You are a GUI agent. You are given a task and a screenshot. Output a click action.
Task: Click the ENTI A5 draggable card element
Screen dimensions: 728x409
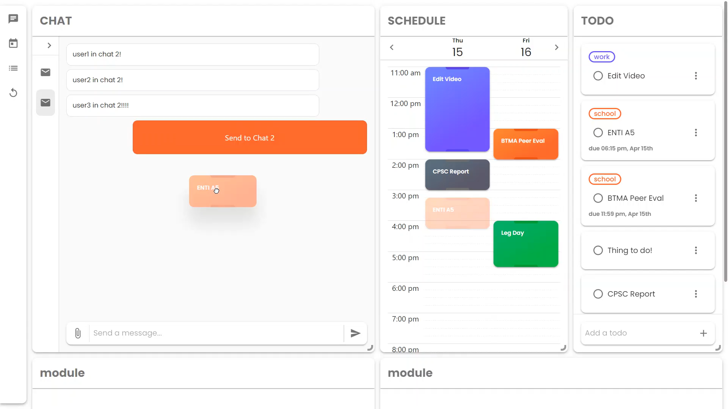223,191
